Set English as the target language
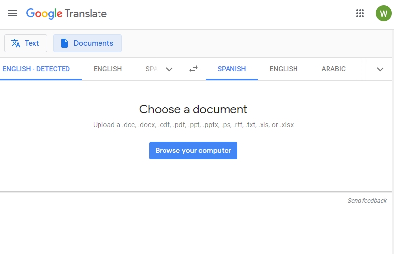Screen dimensions: 394x254 tap(284, 69)
